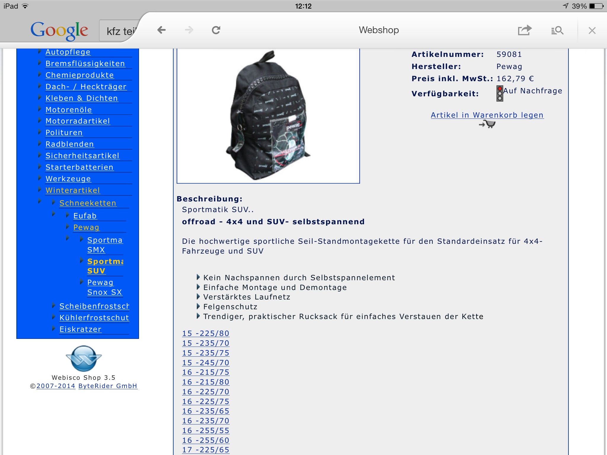The width and height of the screenshot is (607, 455).
Task: Open Sportma SUV product line
Action: tap(105, 266)
